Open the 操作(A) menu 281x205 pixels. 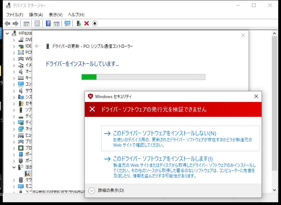[36, 15]
